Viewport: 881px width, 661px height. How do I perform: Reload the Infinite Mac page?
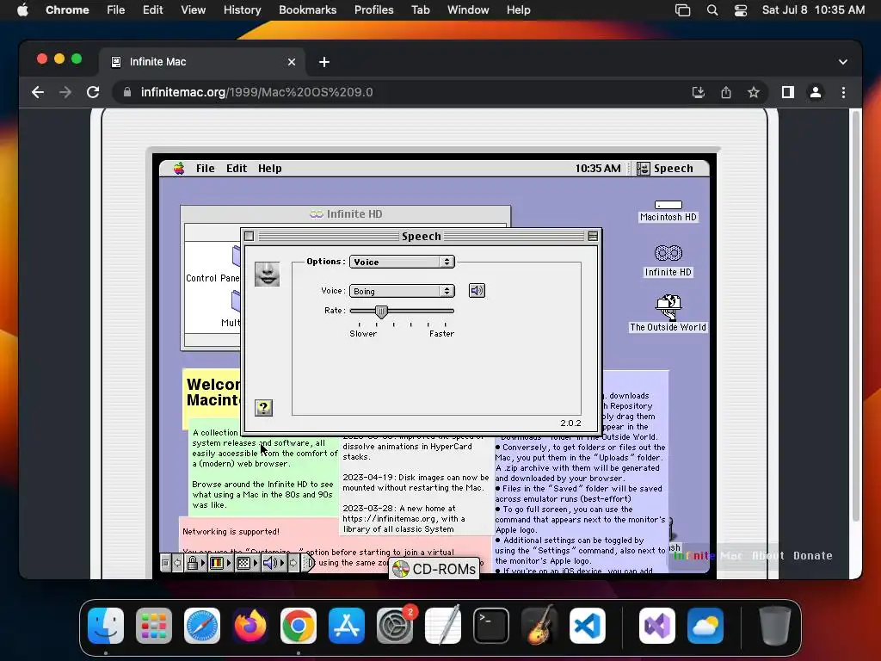pos(93,92)
